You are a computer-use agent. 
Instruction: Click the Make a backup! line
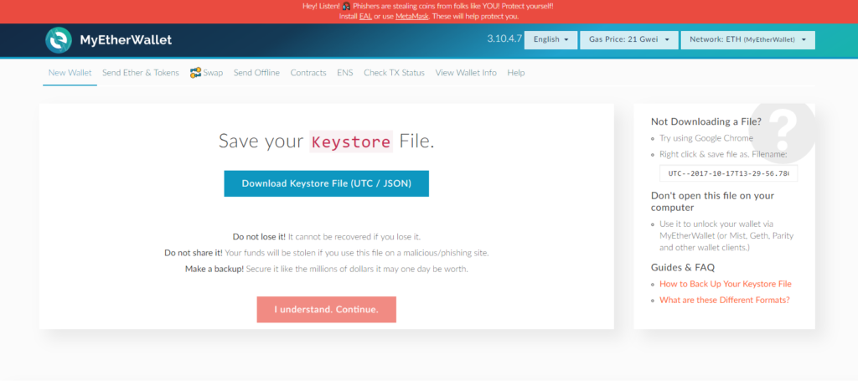pyautogui.click(x=326, y=270)
